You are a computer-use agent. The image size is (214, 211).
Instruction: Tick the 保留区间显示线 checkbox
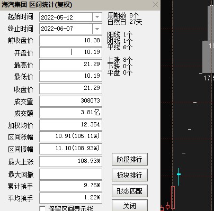(x=42, y=208)
